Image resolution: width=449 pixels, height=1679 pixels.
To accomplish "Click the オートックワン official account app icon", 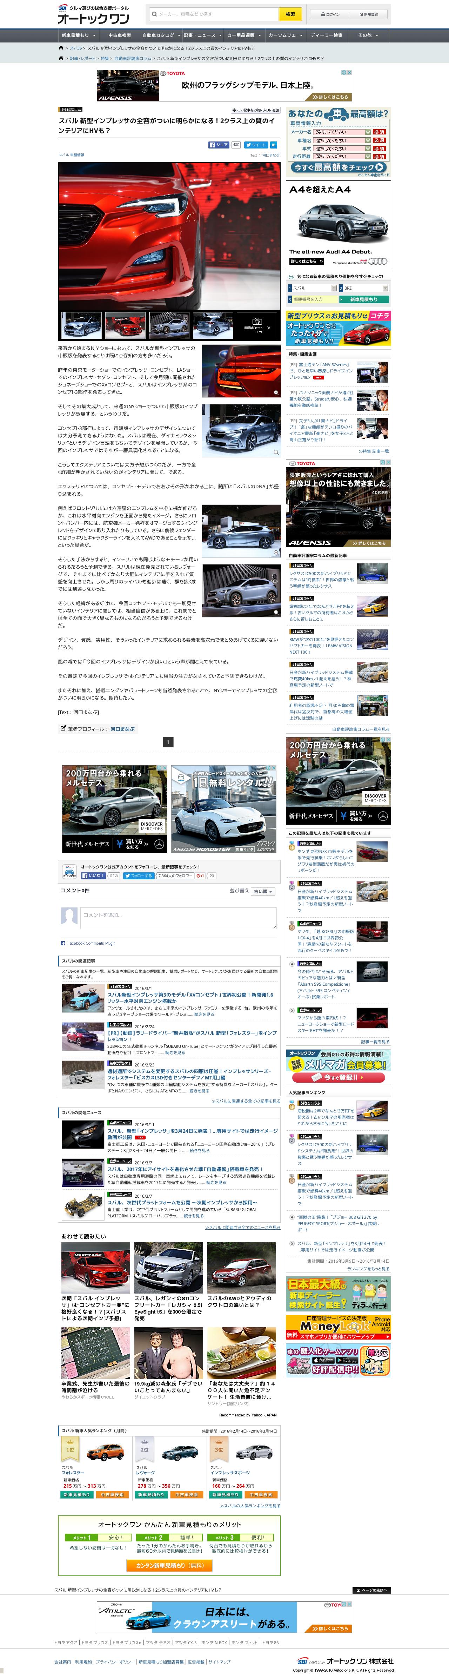I will tap(69, 871).
